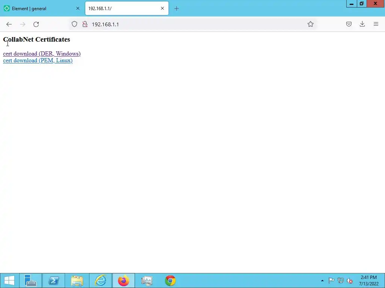Open a new tab with the plus button
The image size is (385, 288).
click(177, 9)
